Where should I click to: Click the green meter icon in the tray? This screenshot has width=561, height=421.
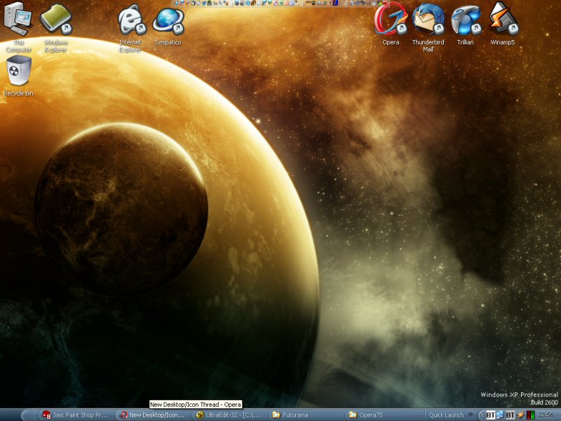(x=531, y=415)
